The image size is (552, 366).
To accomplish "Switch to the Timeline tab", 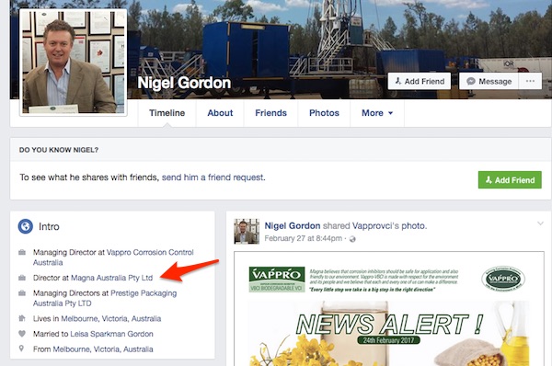I will tap(167, 113).
